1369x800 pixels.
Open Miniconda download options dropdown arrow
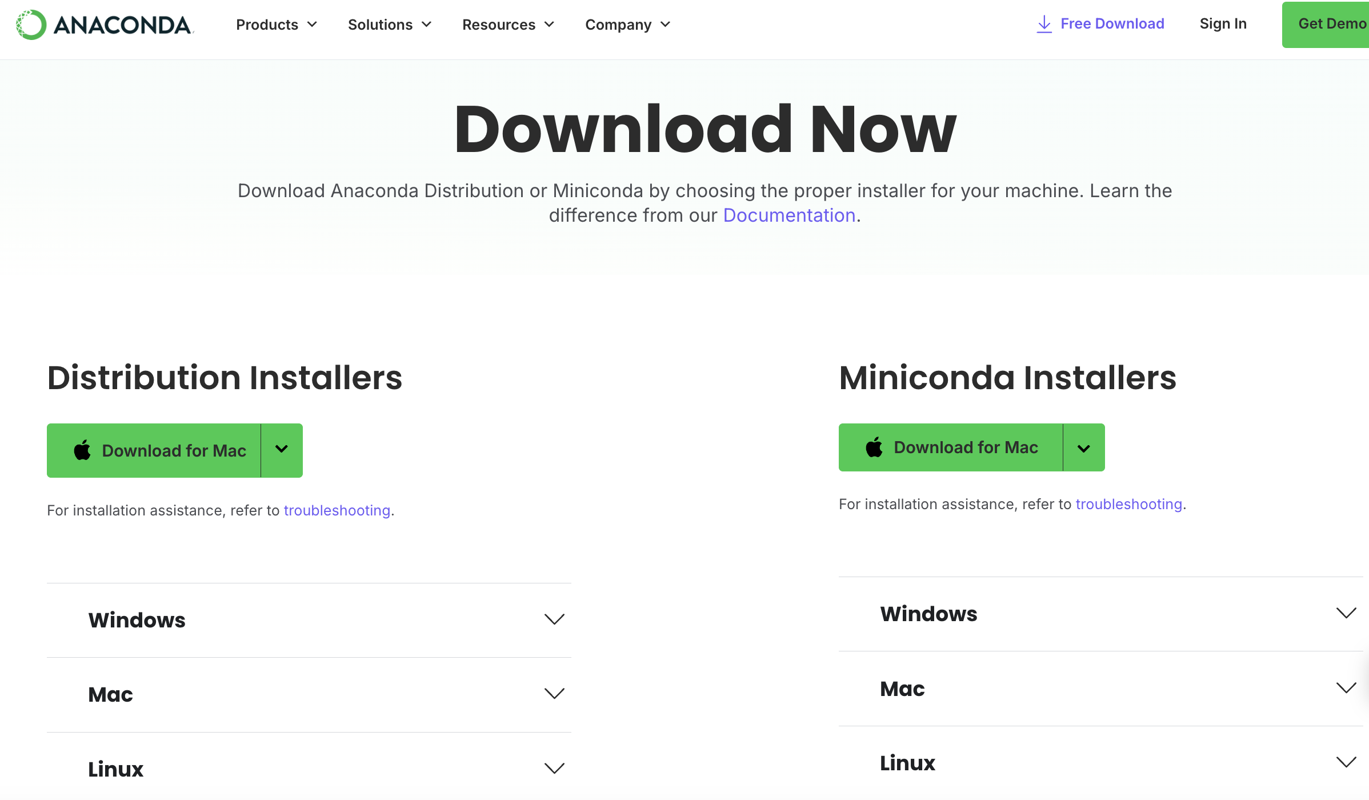point(1084,447)
